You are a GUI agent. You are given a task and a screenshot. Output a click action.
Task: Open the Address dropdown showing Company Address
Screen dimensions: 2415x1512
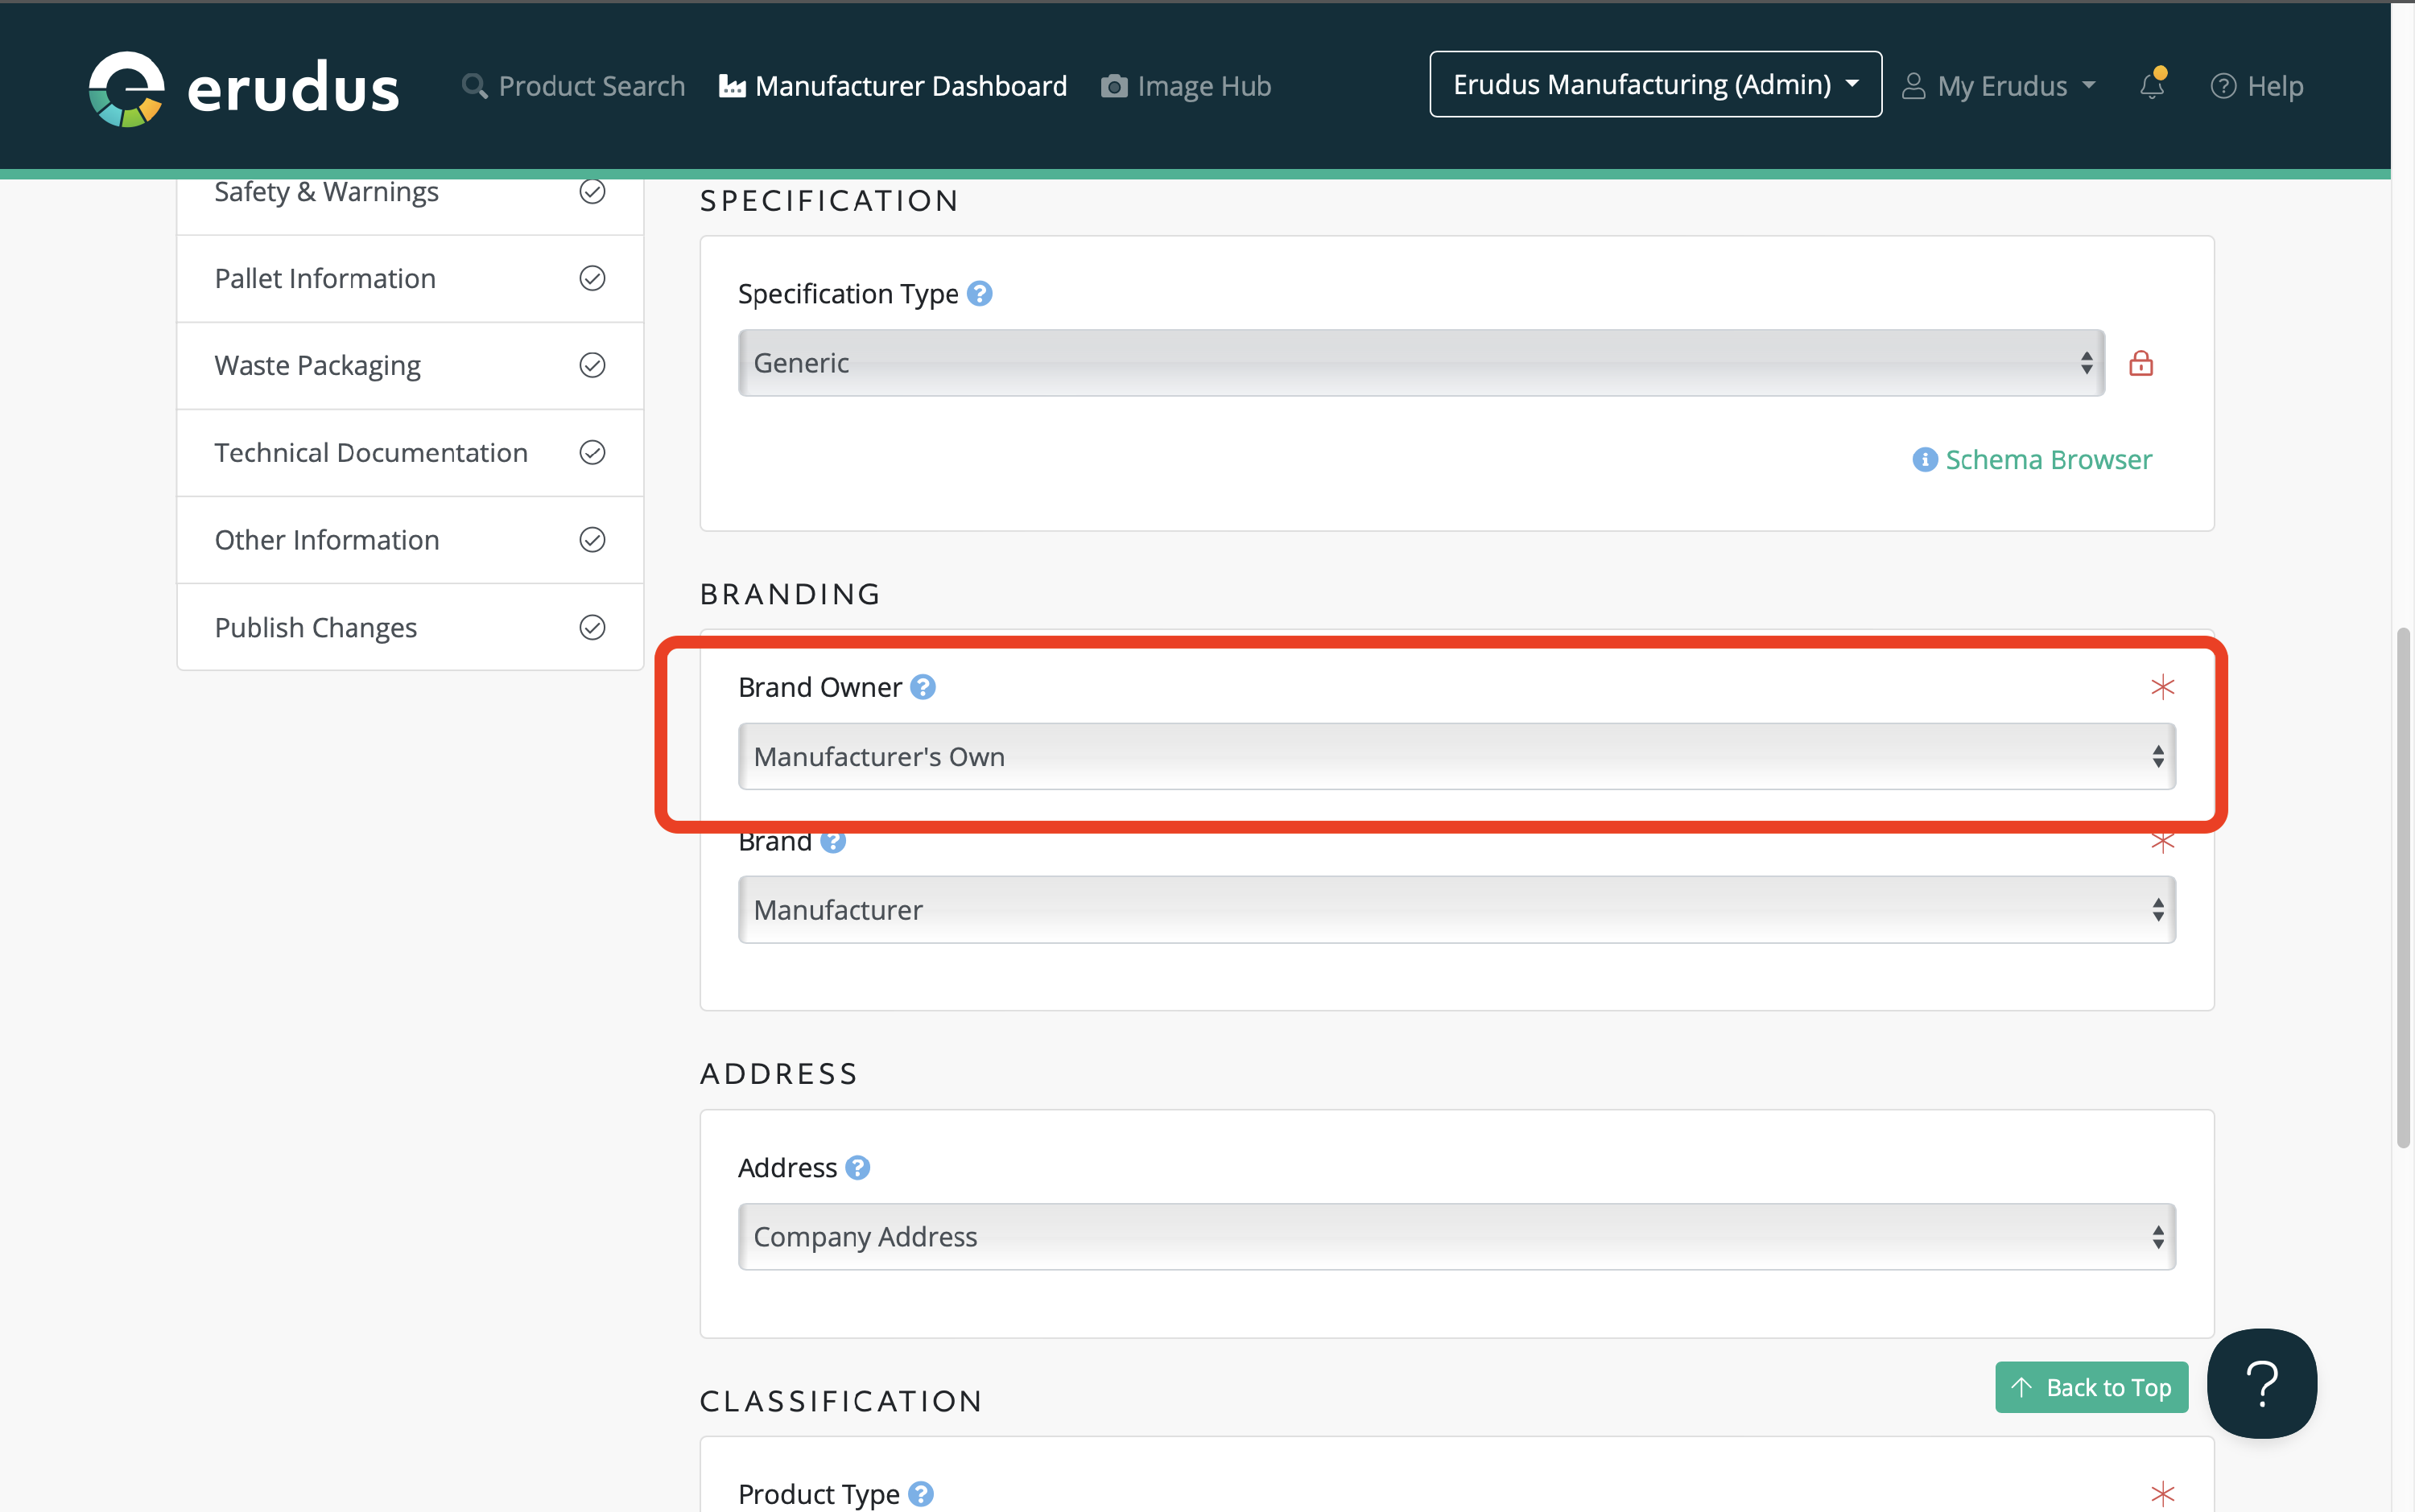(x=1455, y=1237)
